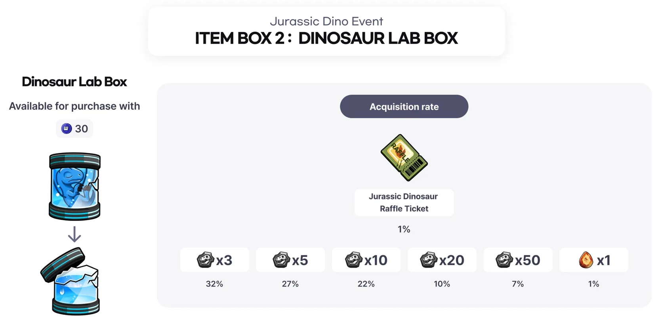This screenshot has width=658, height=331.
Task: Click the opened broken lab box image
Action: [x=72, y=282]
